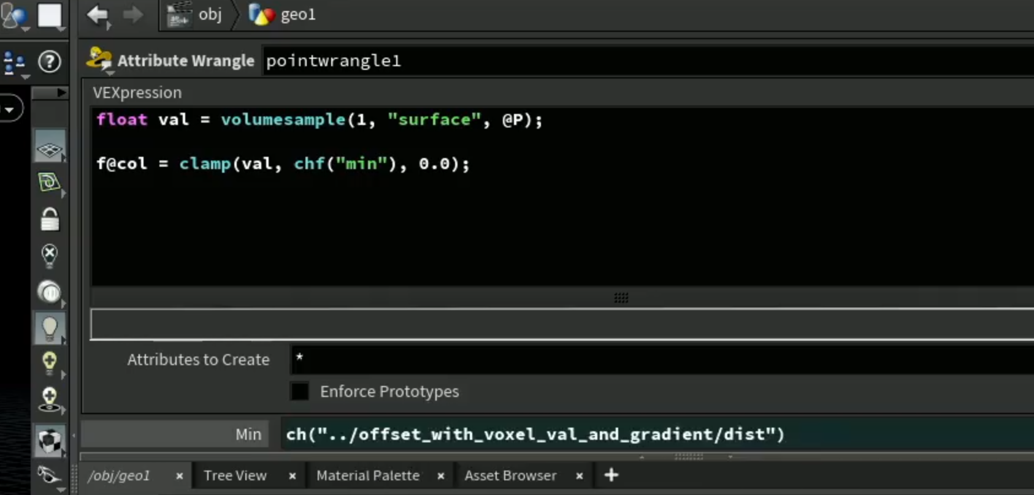
Task: Click the VEXpression editor resize grip
Action: click(x=621, y=298)
